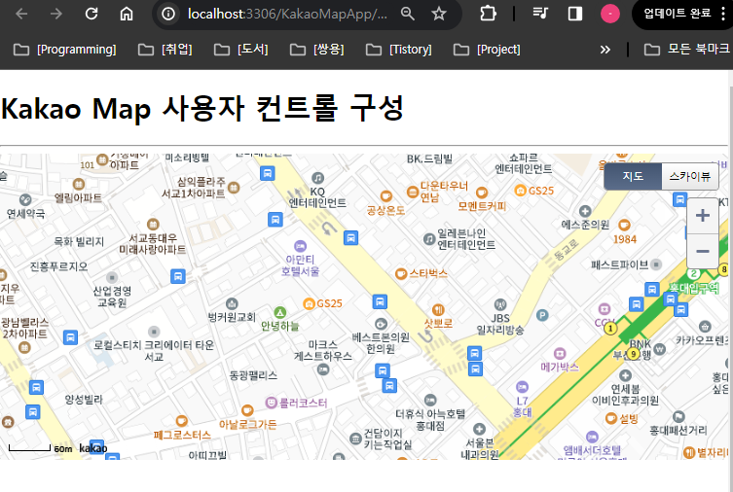Go forward in browser history
The image size is (733, 492).
click(x=56, y=14)
